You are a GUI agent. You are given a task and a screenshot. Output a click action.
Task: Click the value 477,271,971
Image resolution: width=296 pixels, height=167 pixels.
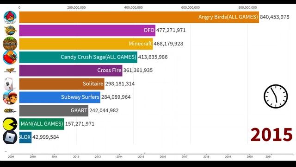coord(171,30)
